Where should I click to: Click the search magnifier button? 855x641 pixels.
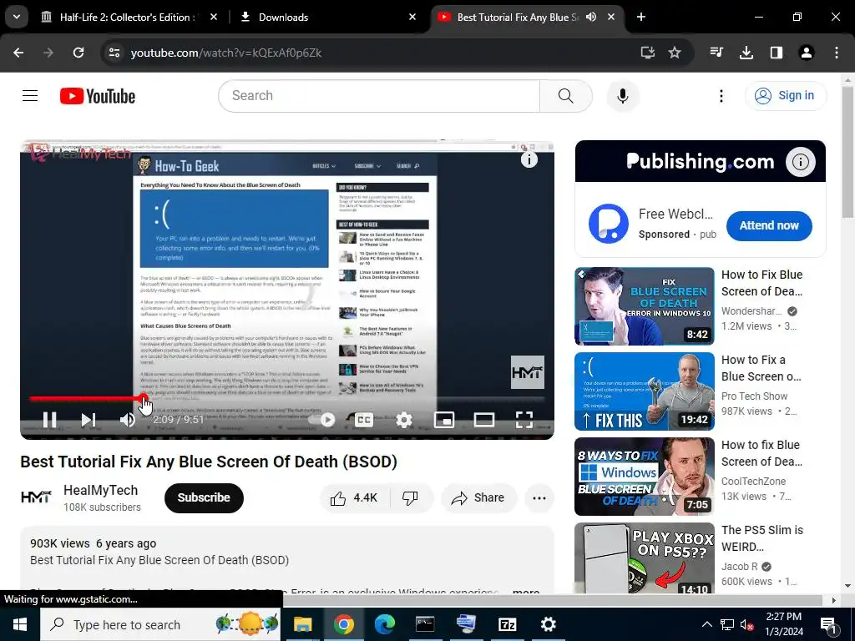(x=566, y=96)
